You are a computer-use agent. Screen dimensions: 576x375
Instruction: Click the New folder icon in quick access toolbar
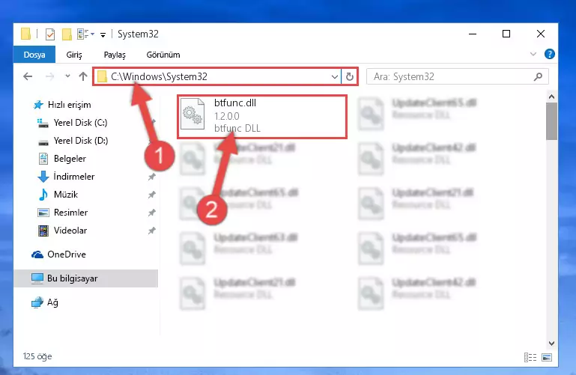[x=67, y=34]
